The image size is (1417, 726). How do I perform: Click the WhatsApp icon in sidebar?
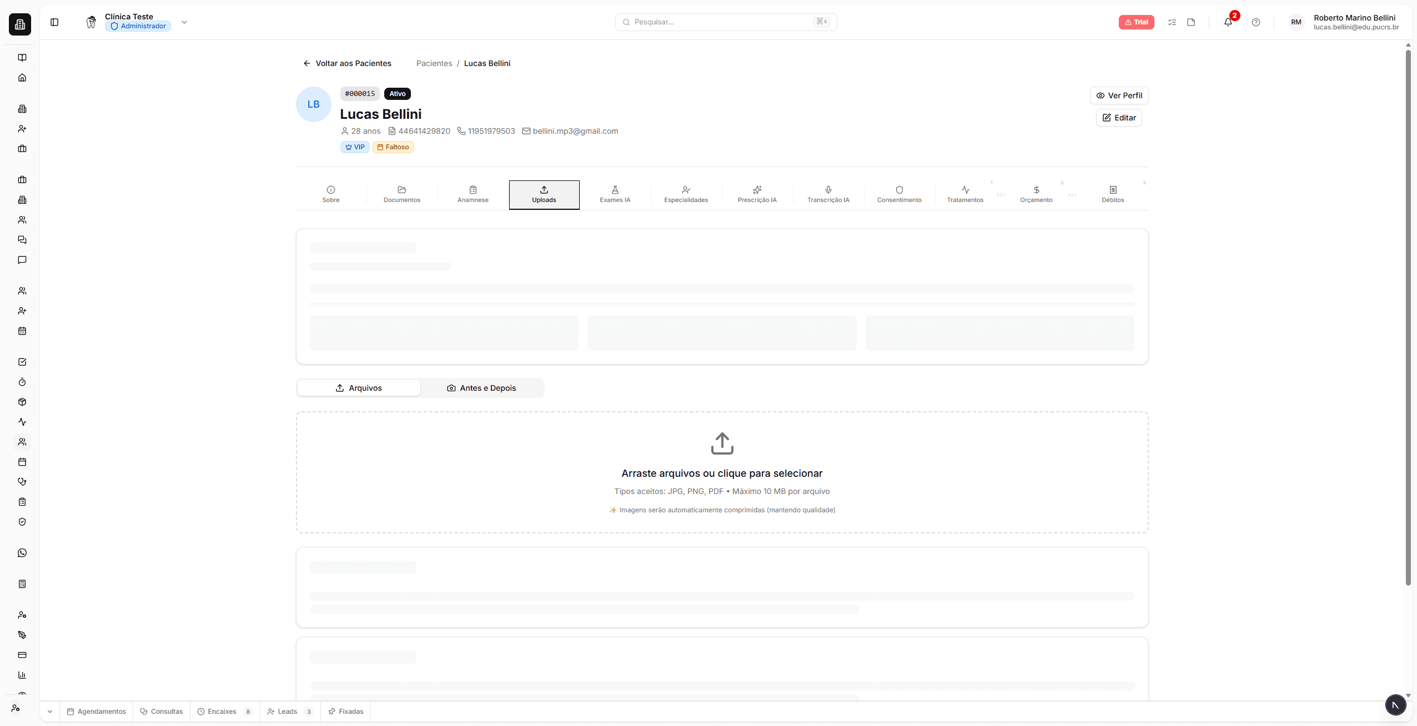[x=22, y=553]
